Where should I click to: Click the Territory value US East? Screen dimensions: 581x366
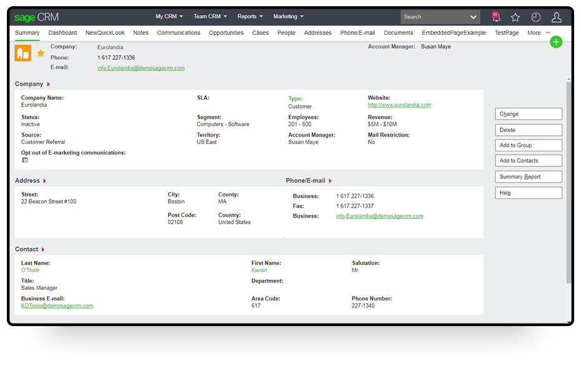coord(207,142)
